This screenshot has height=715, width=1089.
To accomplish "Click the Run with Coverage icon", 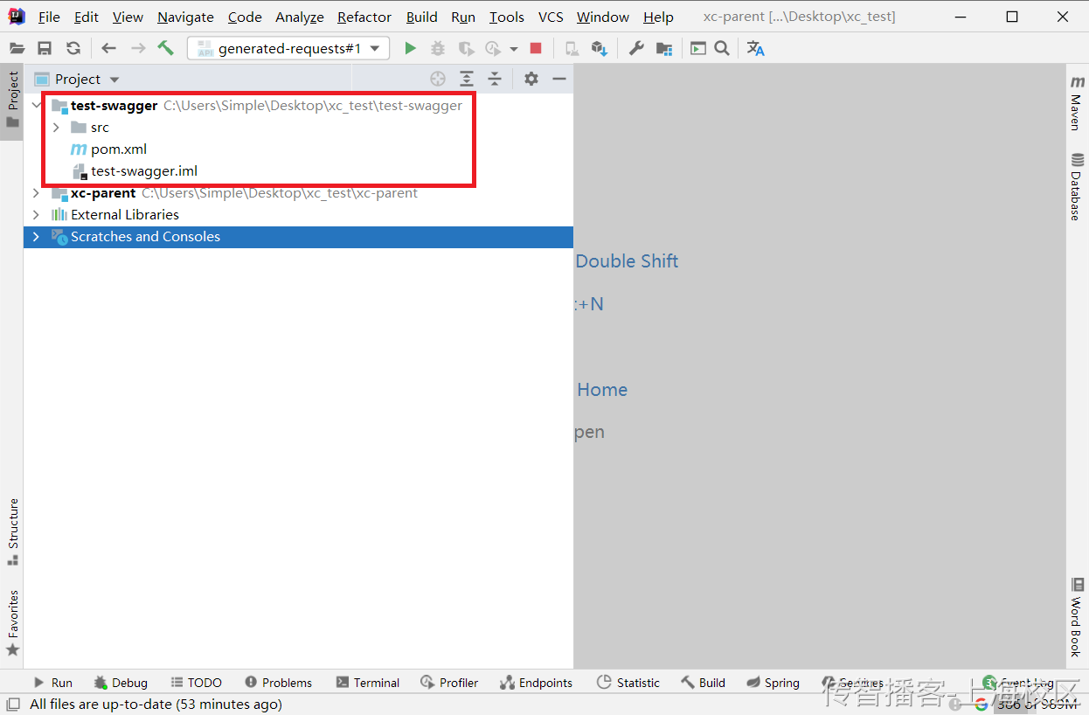I will [466, 49].
